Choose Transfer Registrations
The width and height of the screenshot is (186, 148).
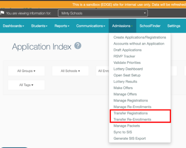click(x=131, y=113)
